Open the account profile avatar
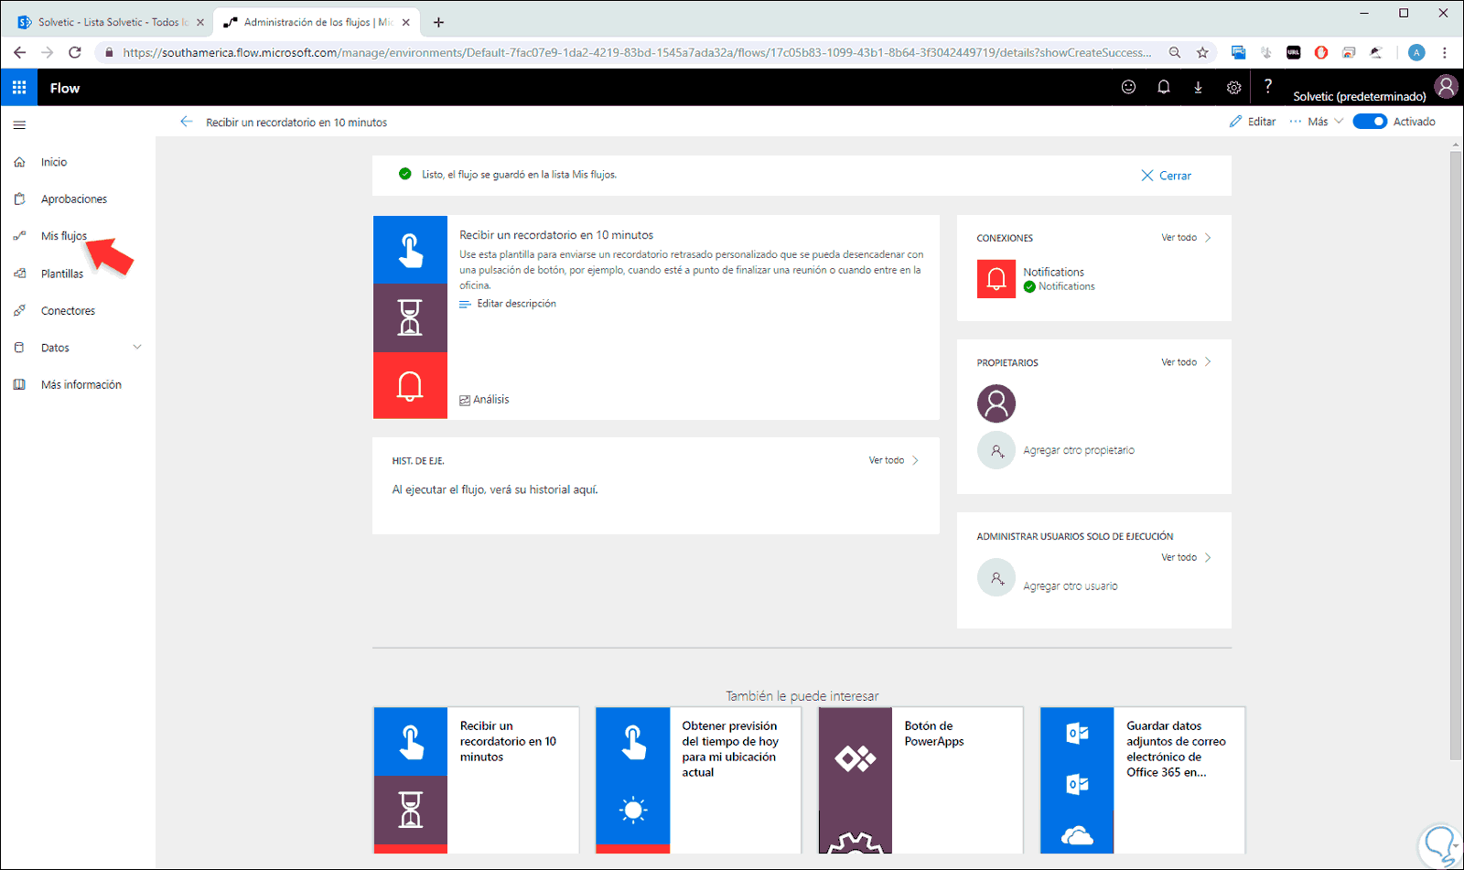The image size is (1464, 870). [x=1447, y=87]
